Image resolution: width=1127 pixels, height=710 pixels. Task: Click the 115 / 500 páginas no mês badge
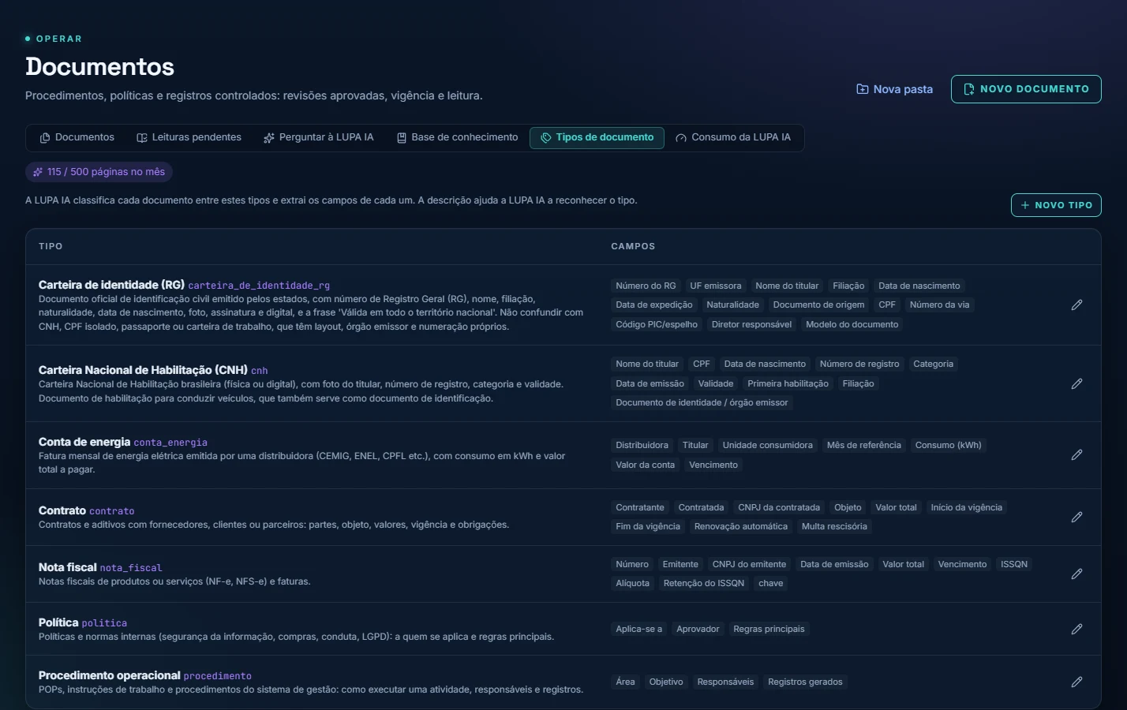99,172
